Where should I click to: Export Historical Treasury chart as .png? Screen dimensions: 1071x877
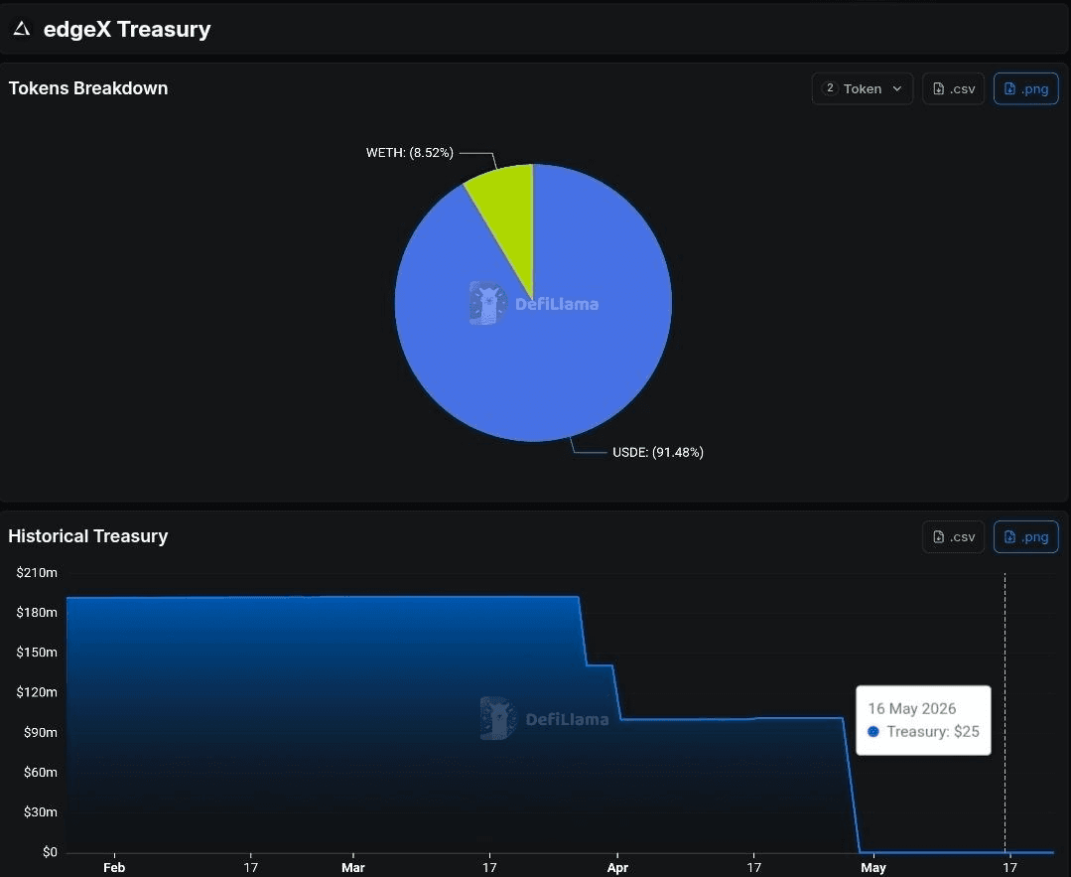pyautogui.click(x=1025, y=537)
